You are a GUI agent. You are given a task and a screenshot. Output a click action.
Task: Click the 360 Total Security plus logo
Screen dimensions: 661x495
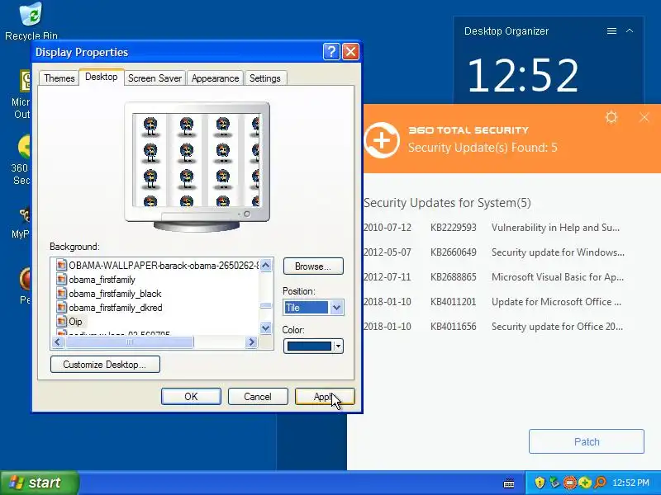[x=382, y=139]
